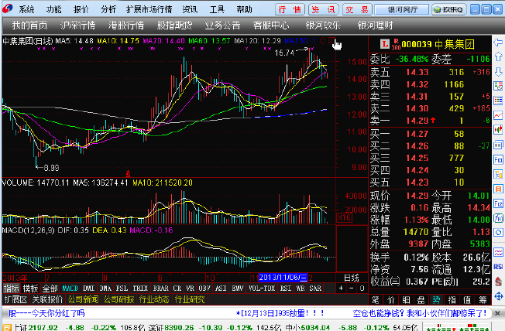Open 关联报价 tab
The image size is (505, 331).
click(47, 300)
